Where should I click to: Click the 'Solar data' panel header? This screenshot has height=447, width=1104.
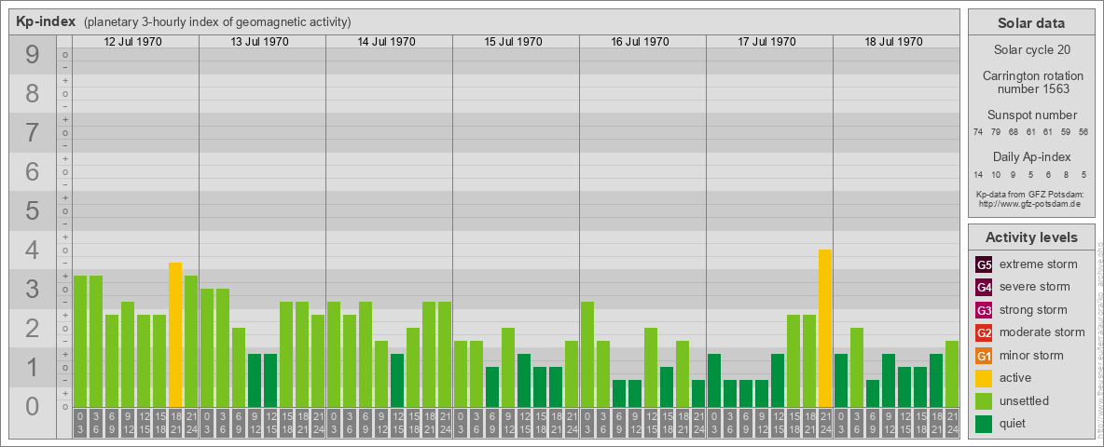pos(1031,23)
